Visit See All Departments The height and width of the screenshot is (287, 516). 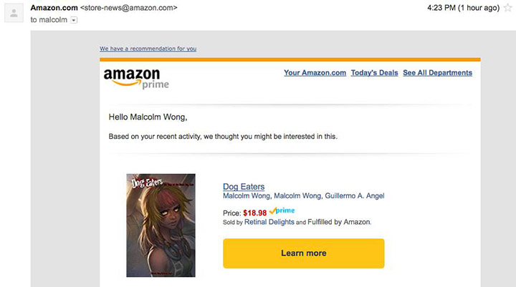437,72
